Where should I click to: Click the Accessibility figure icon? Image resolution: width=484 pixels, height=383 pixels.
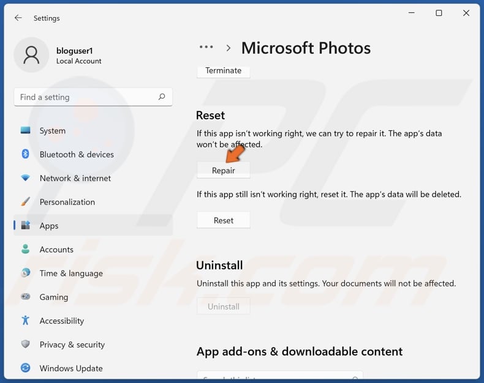click(x=25, y=321)
